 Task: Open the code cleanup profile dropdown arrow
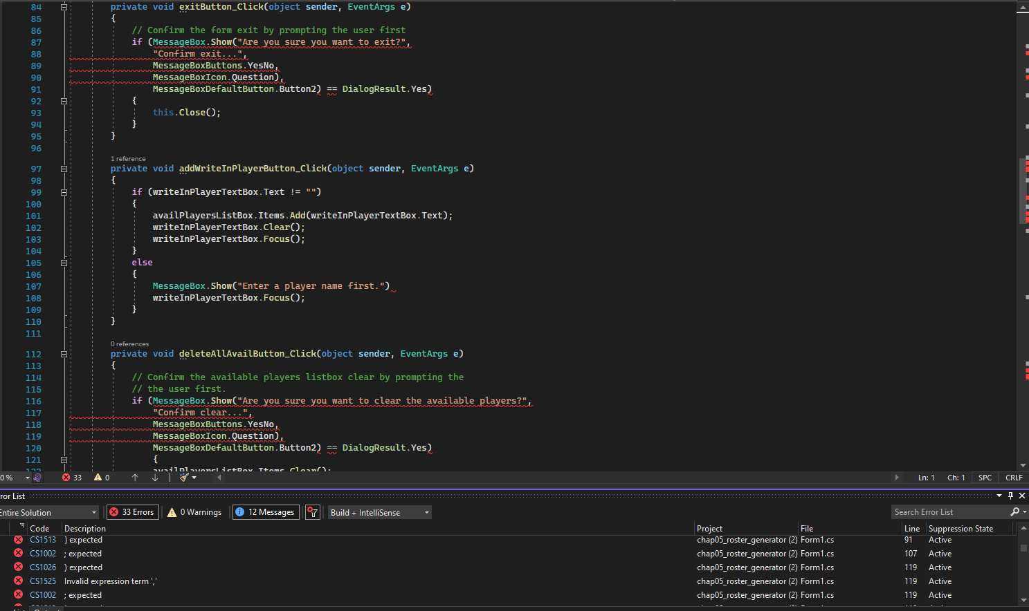(x=194, y=478)
